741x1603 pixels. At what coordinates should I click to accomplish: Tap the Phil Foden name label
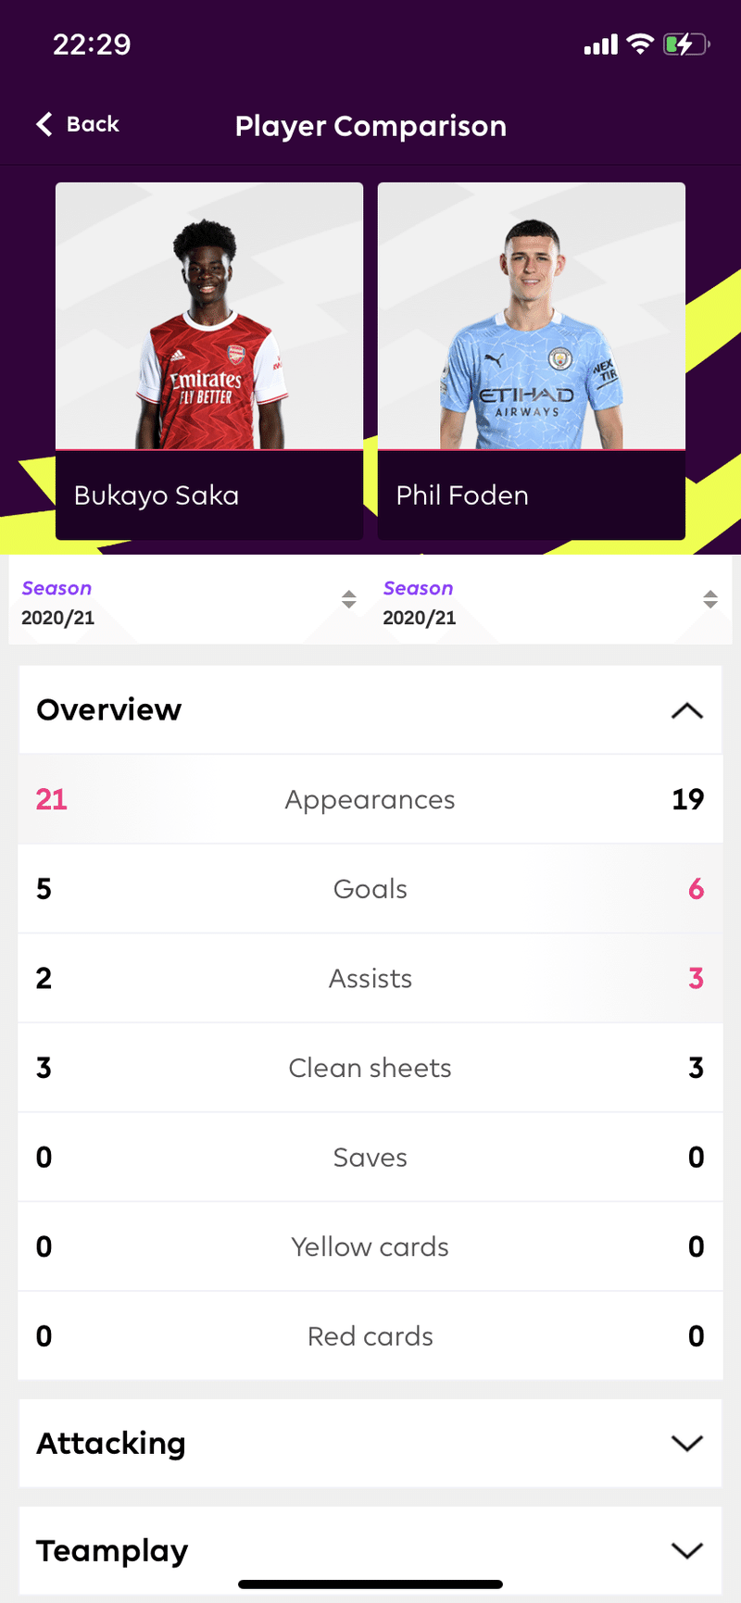(462, 495)
